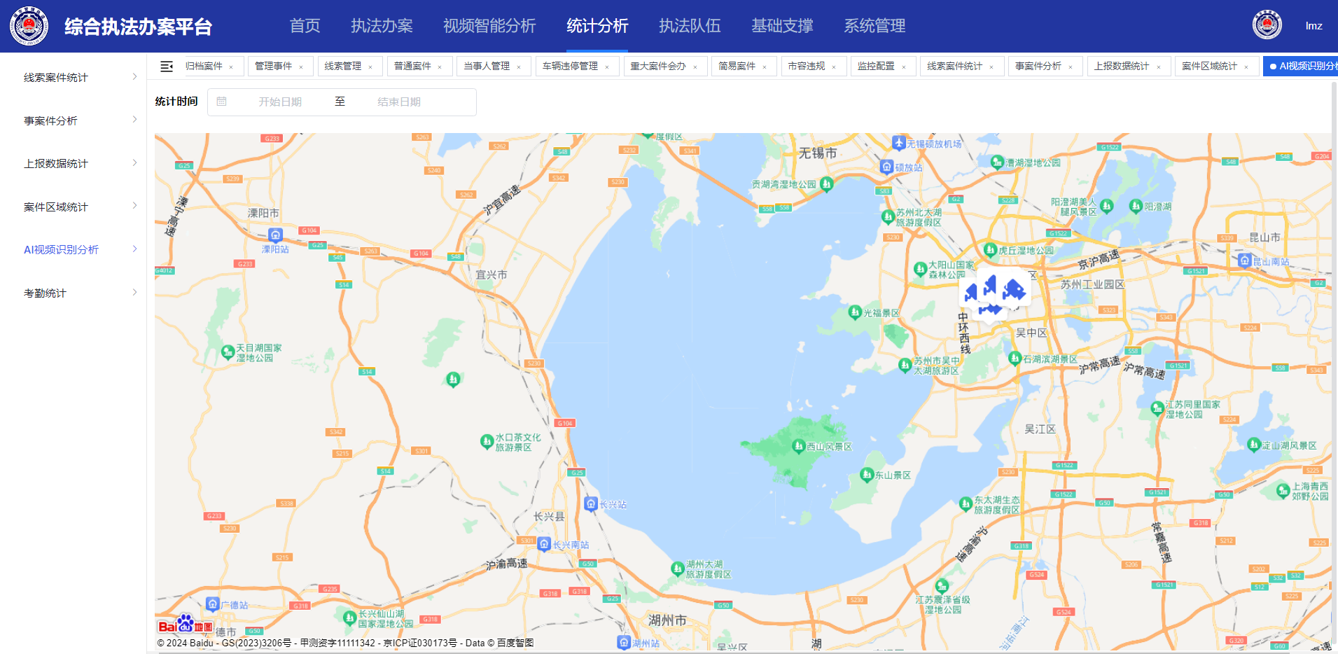The height and width of the screenshot is (654, 1338).
Task: Click the 长兴站 station map icon
Action: [591, 503]
